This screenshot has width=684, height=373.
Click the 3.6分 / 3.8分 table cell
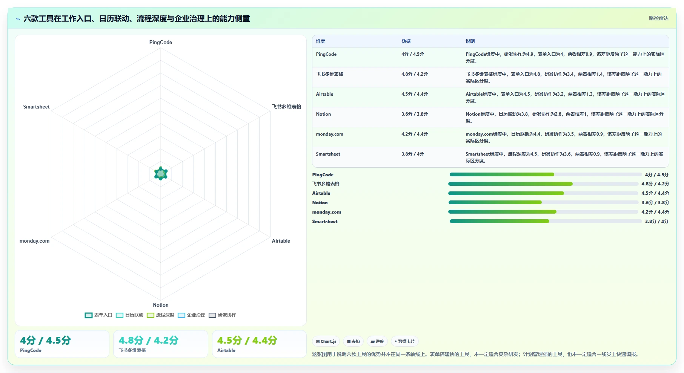(x=415, y=114)
